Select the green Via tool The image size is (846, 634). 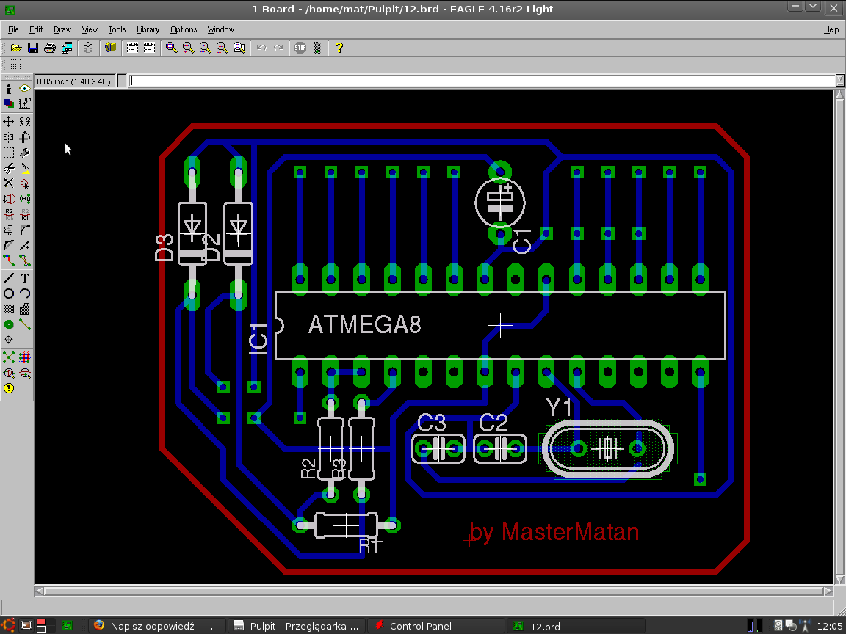(x=9, y=324)
